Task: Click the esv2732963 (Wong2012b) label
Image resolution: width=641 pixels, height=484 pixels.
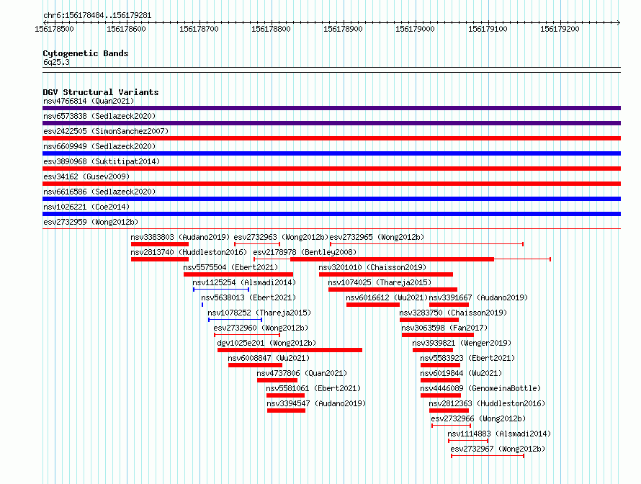Action: (282, 237)
